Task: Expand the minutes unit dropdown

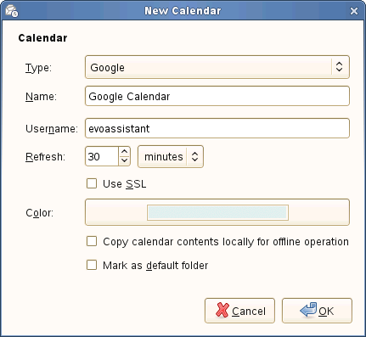Action: tap(171, 156)
